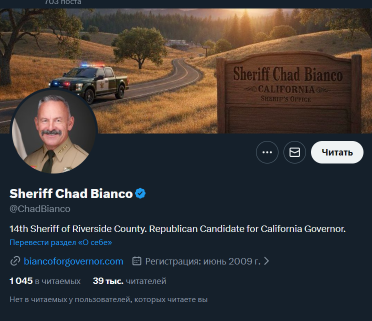Click the calendar icon by registration date

136,261
